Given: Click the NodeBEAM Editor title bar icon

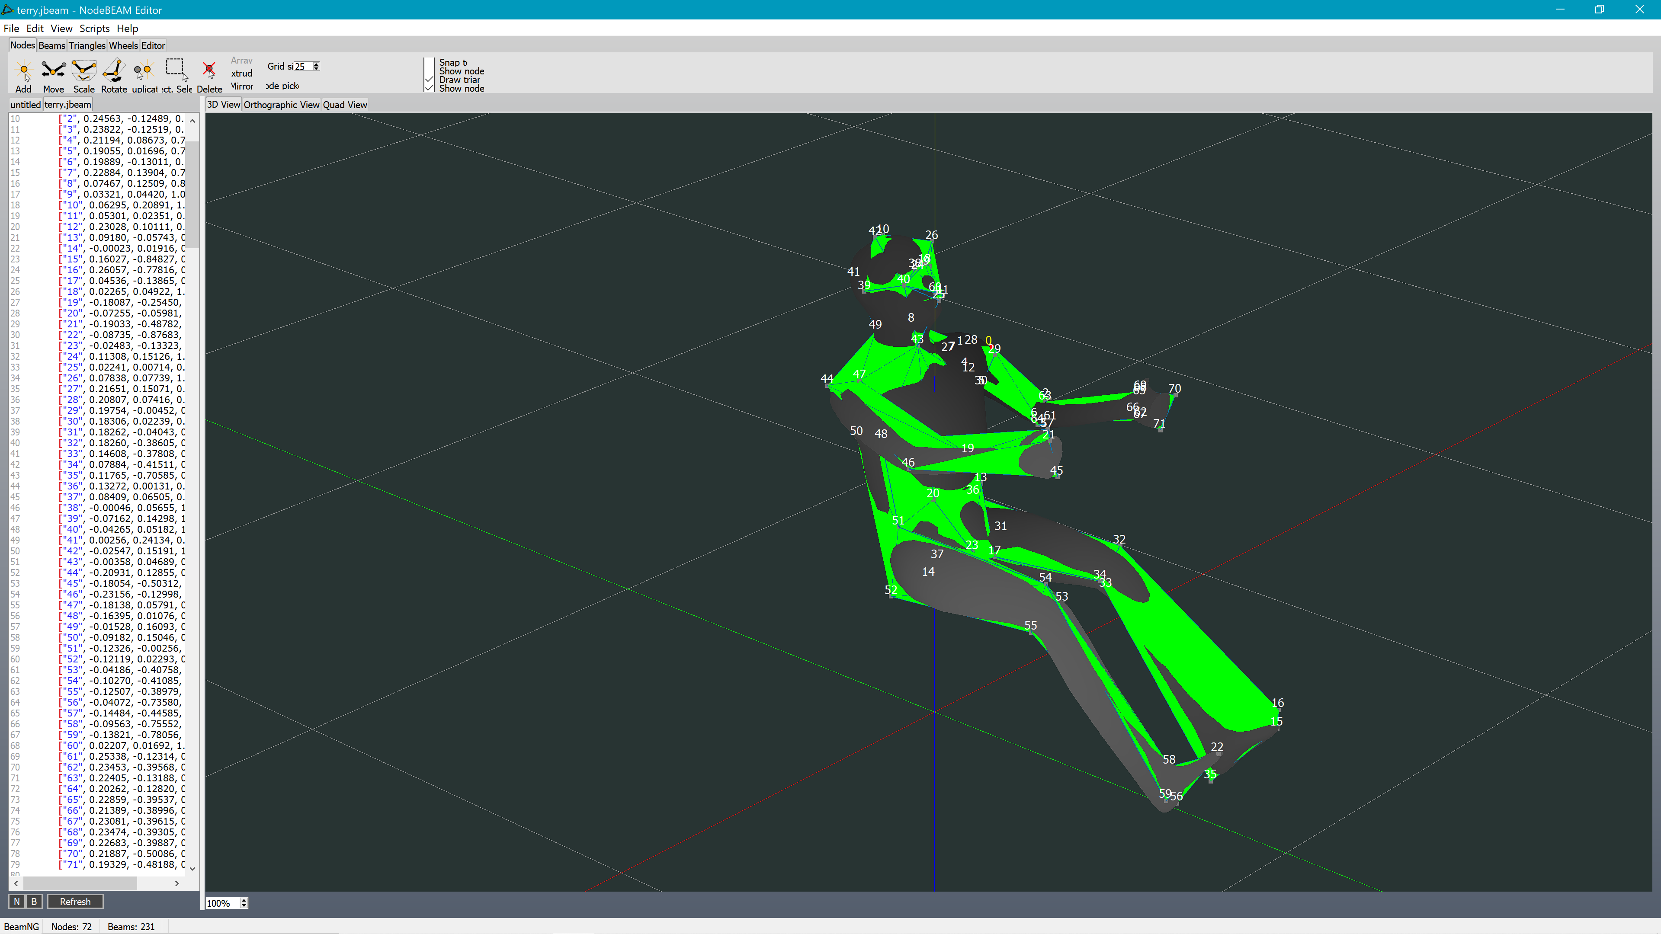Looking at the screenshot, I should (x=8, y=10).
